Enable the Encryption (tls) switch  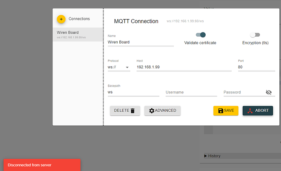(x=255, y=35)
